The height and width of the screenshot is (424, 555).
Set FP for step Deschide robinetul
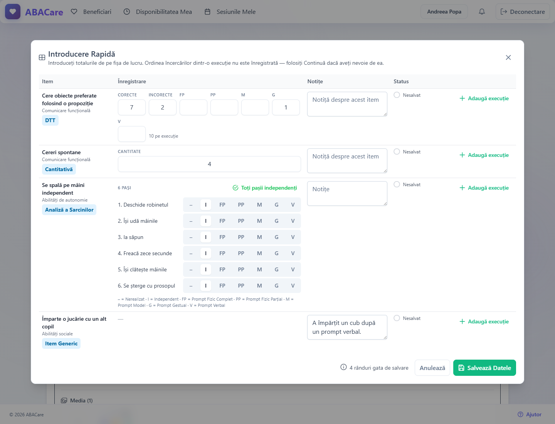[222, 205]
